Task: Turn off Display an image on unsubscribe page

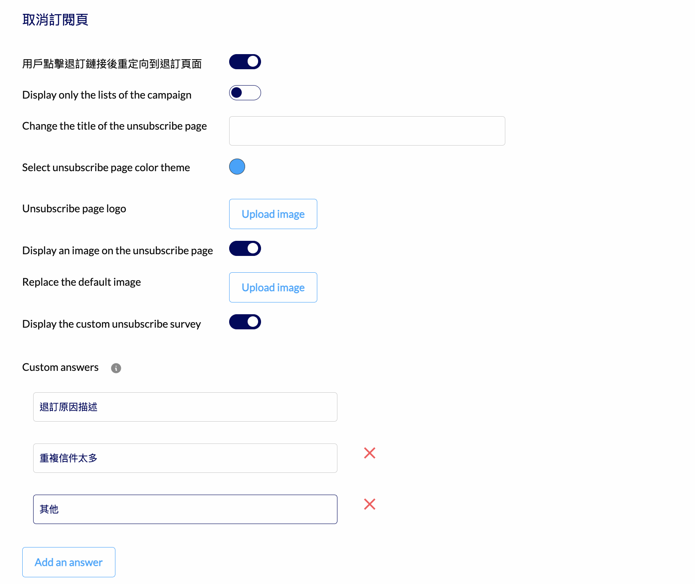Action: tap(245, 248)
